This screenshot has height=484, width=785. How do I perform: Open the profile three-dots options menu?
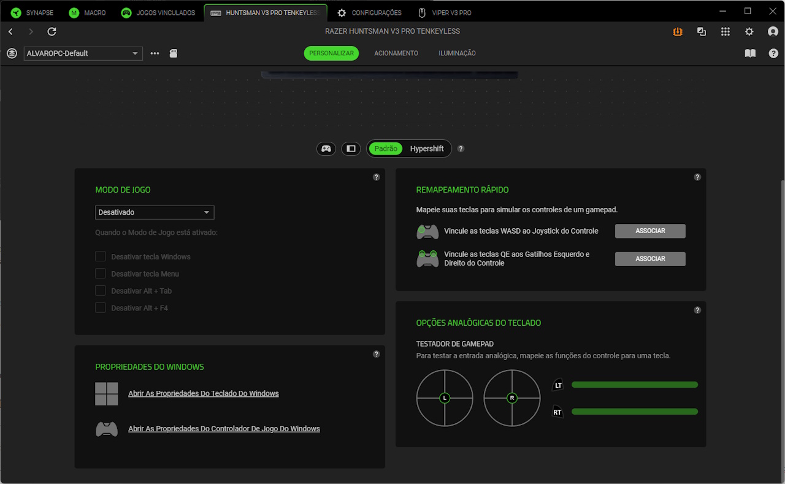pos(155,53)
